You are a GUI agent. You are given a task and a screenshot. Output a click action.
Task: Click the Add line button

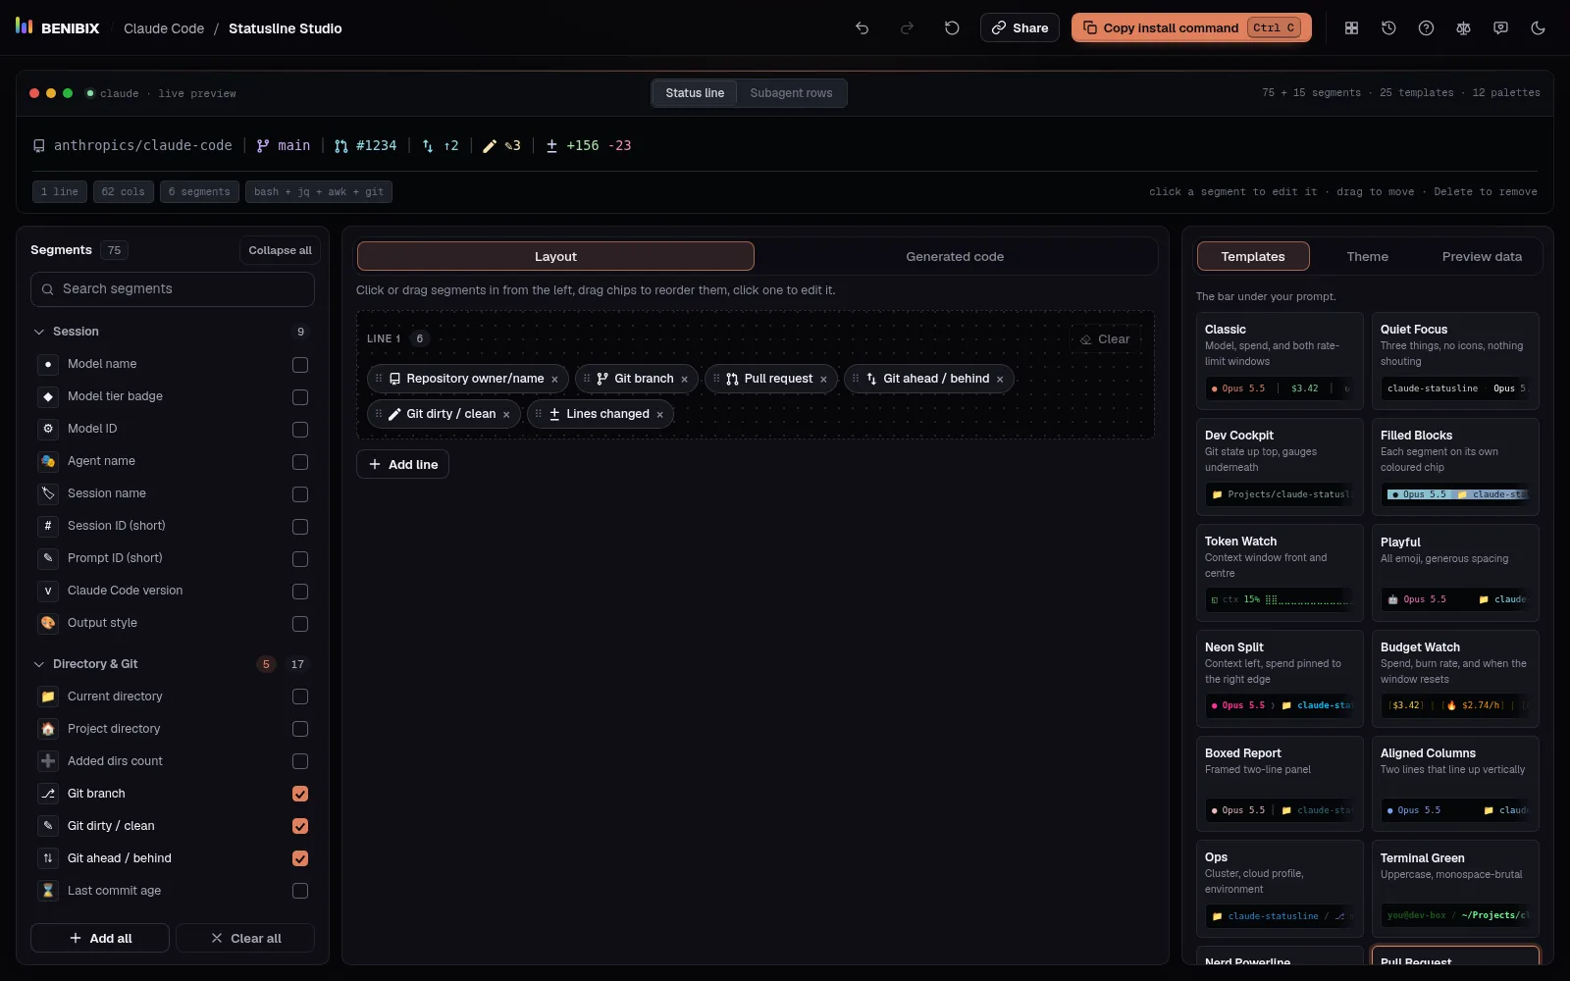[x=402, y=464]
